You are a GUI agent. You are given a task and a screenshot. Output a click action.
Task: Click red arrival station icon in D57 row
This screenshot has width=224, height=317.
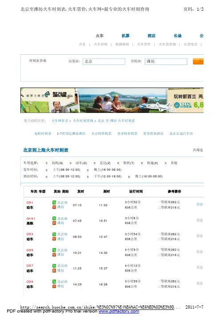(x=54, y=270)
